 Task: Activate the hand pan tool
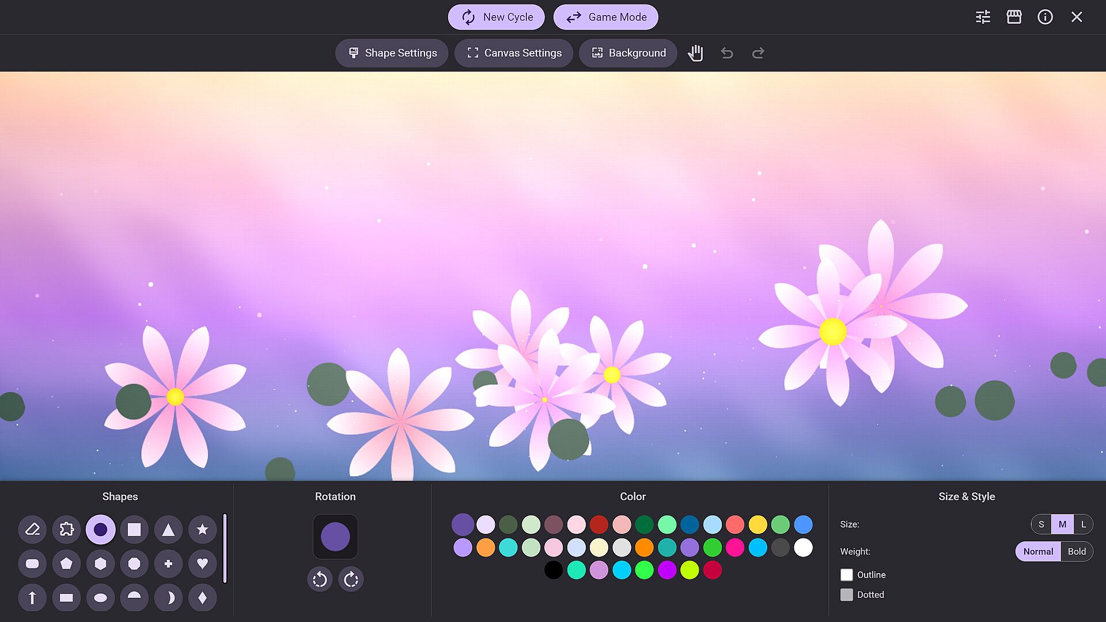[x=695, y=53]
